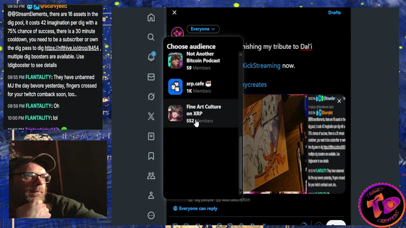Click Everyone can reply setting
The height and width of the screenshot is (228, 406).
pyautogui.click(x=195, y=208)
